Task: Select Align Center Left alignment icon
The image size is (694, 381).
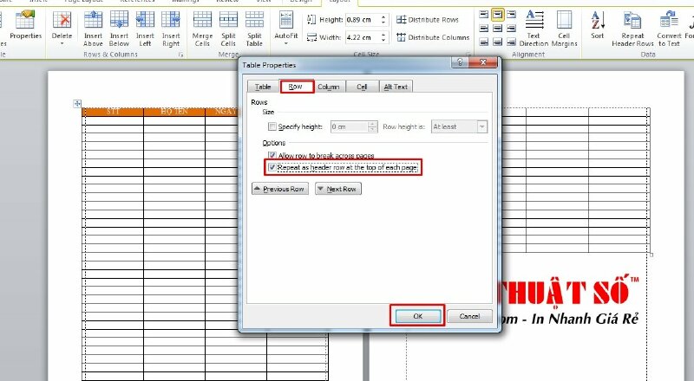Action: (484, 29)
